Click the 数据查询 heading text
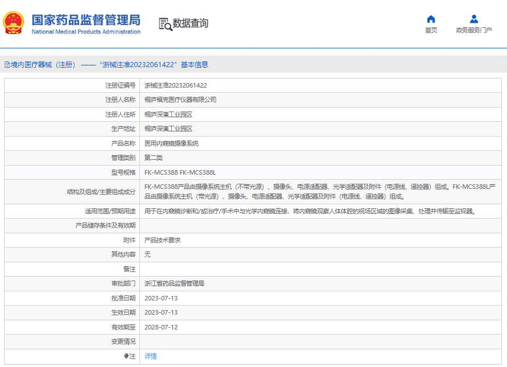The width and height of the screenshot is (507, 367). click(x=190, y=23)
